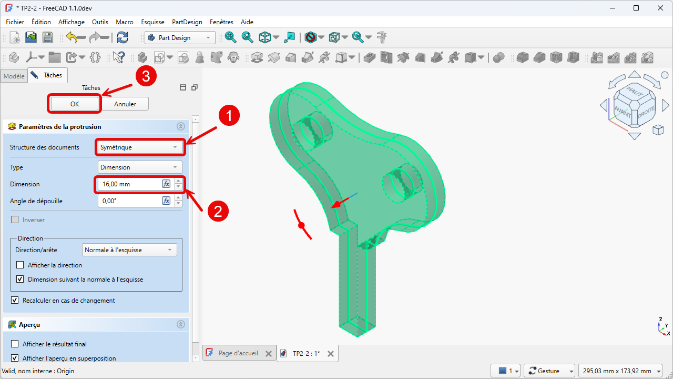The width and height of the screenshot is (673, 379).
Task: Open the PartDesign menu
Action: (187, 22)
